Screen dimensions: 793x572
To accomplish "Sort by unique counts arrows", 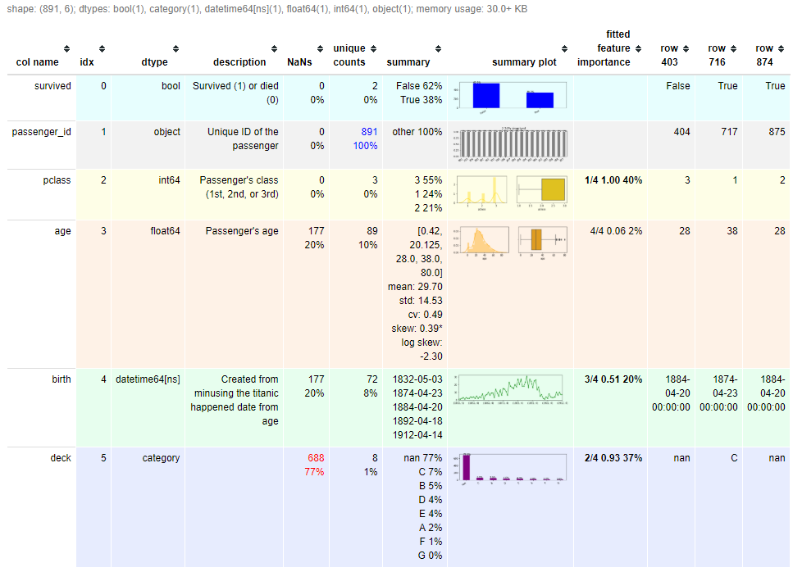I will click(374, 48).
